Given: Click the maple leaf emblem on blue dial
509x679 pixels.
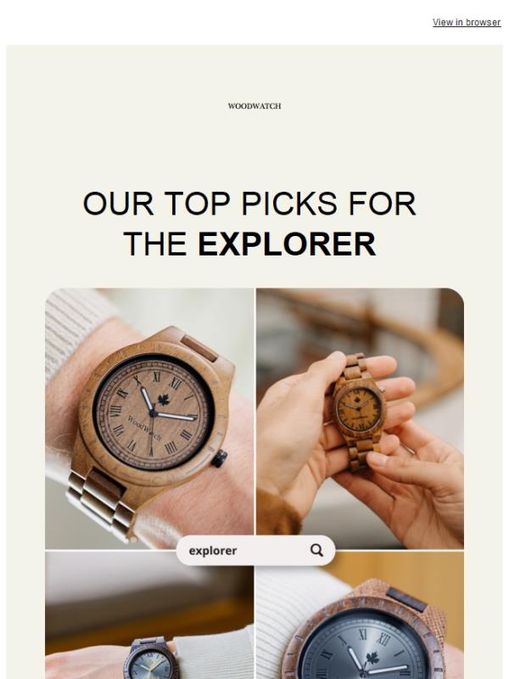Looking at the screenshot, I should click(372, 659).
